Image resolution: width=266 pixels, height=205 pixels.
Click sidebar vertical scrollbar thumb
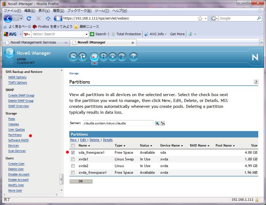(61, 179)
